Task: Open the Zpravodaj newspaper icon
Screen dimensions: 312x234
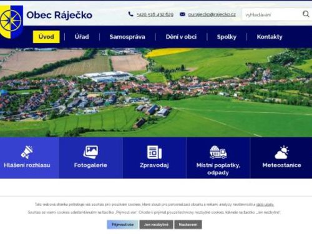Action: coord(154,152)
